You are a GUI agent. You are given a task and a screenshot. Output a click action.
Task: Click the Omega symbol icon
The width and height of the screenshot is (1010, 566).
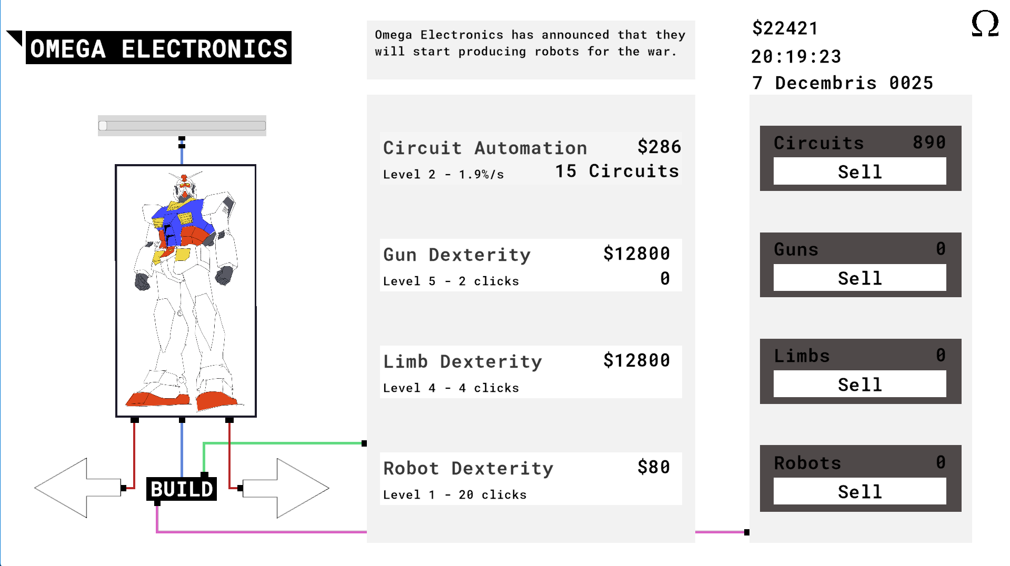click(x=985, y=24)
